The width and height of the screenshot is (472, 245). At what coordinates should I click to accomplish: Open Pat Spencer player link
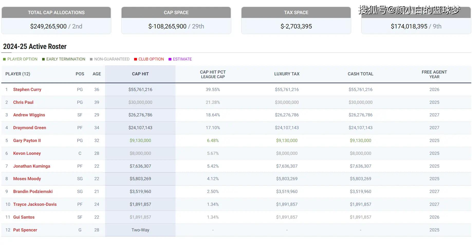coord(25,230)
